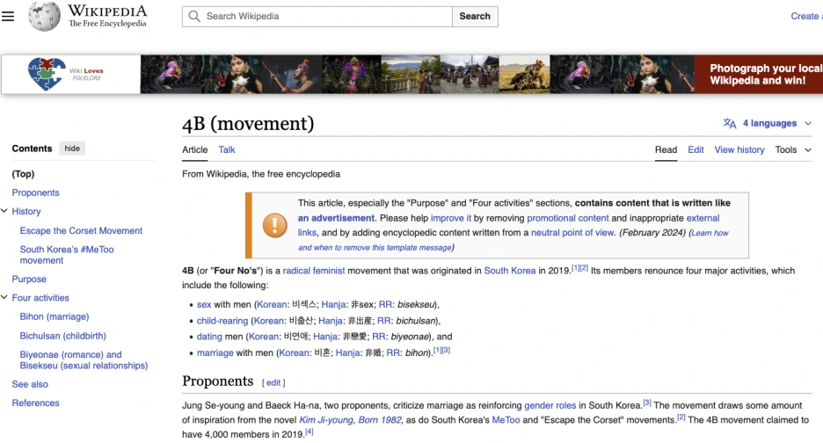Click the banner folklore photo strip
Viewport: 823px width, 443px height.
pos(417,74)
